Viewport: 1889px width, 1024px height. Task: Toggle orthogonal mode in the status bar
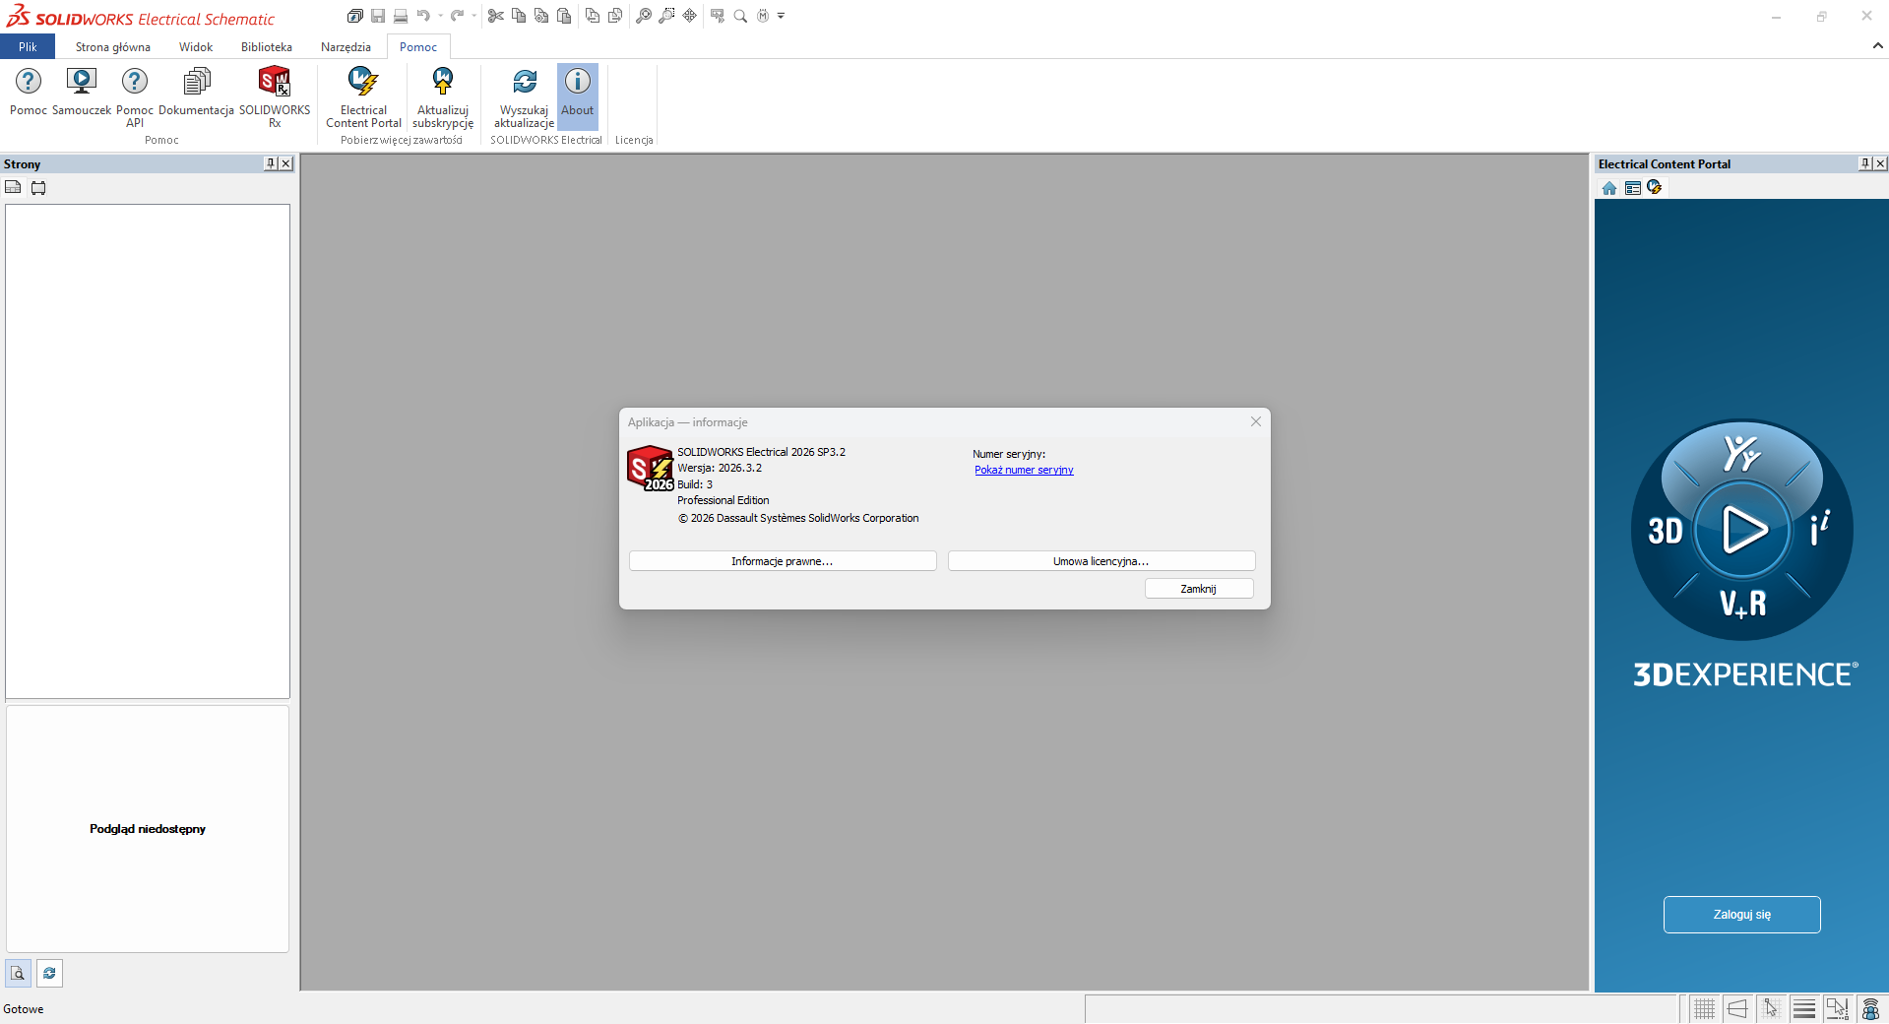(x=1737, y=1008)
